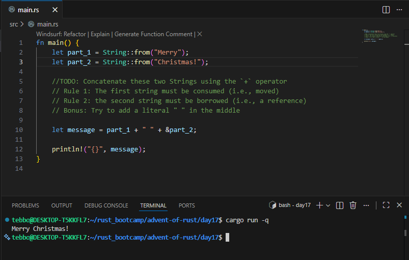The image size is (409, 260).
Task: Open terminal panel ellipsis menu
Action: (x=366, y=205)
